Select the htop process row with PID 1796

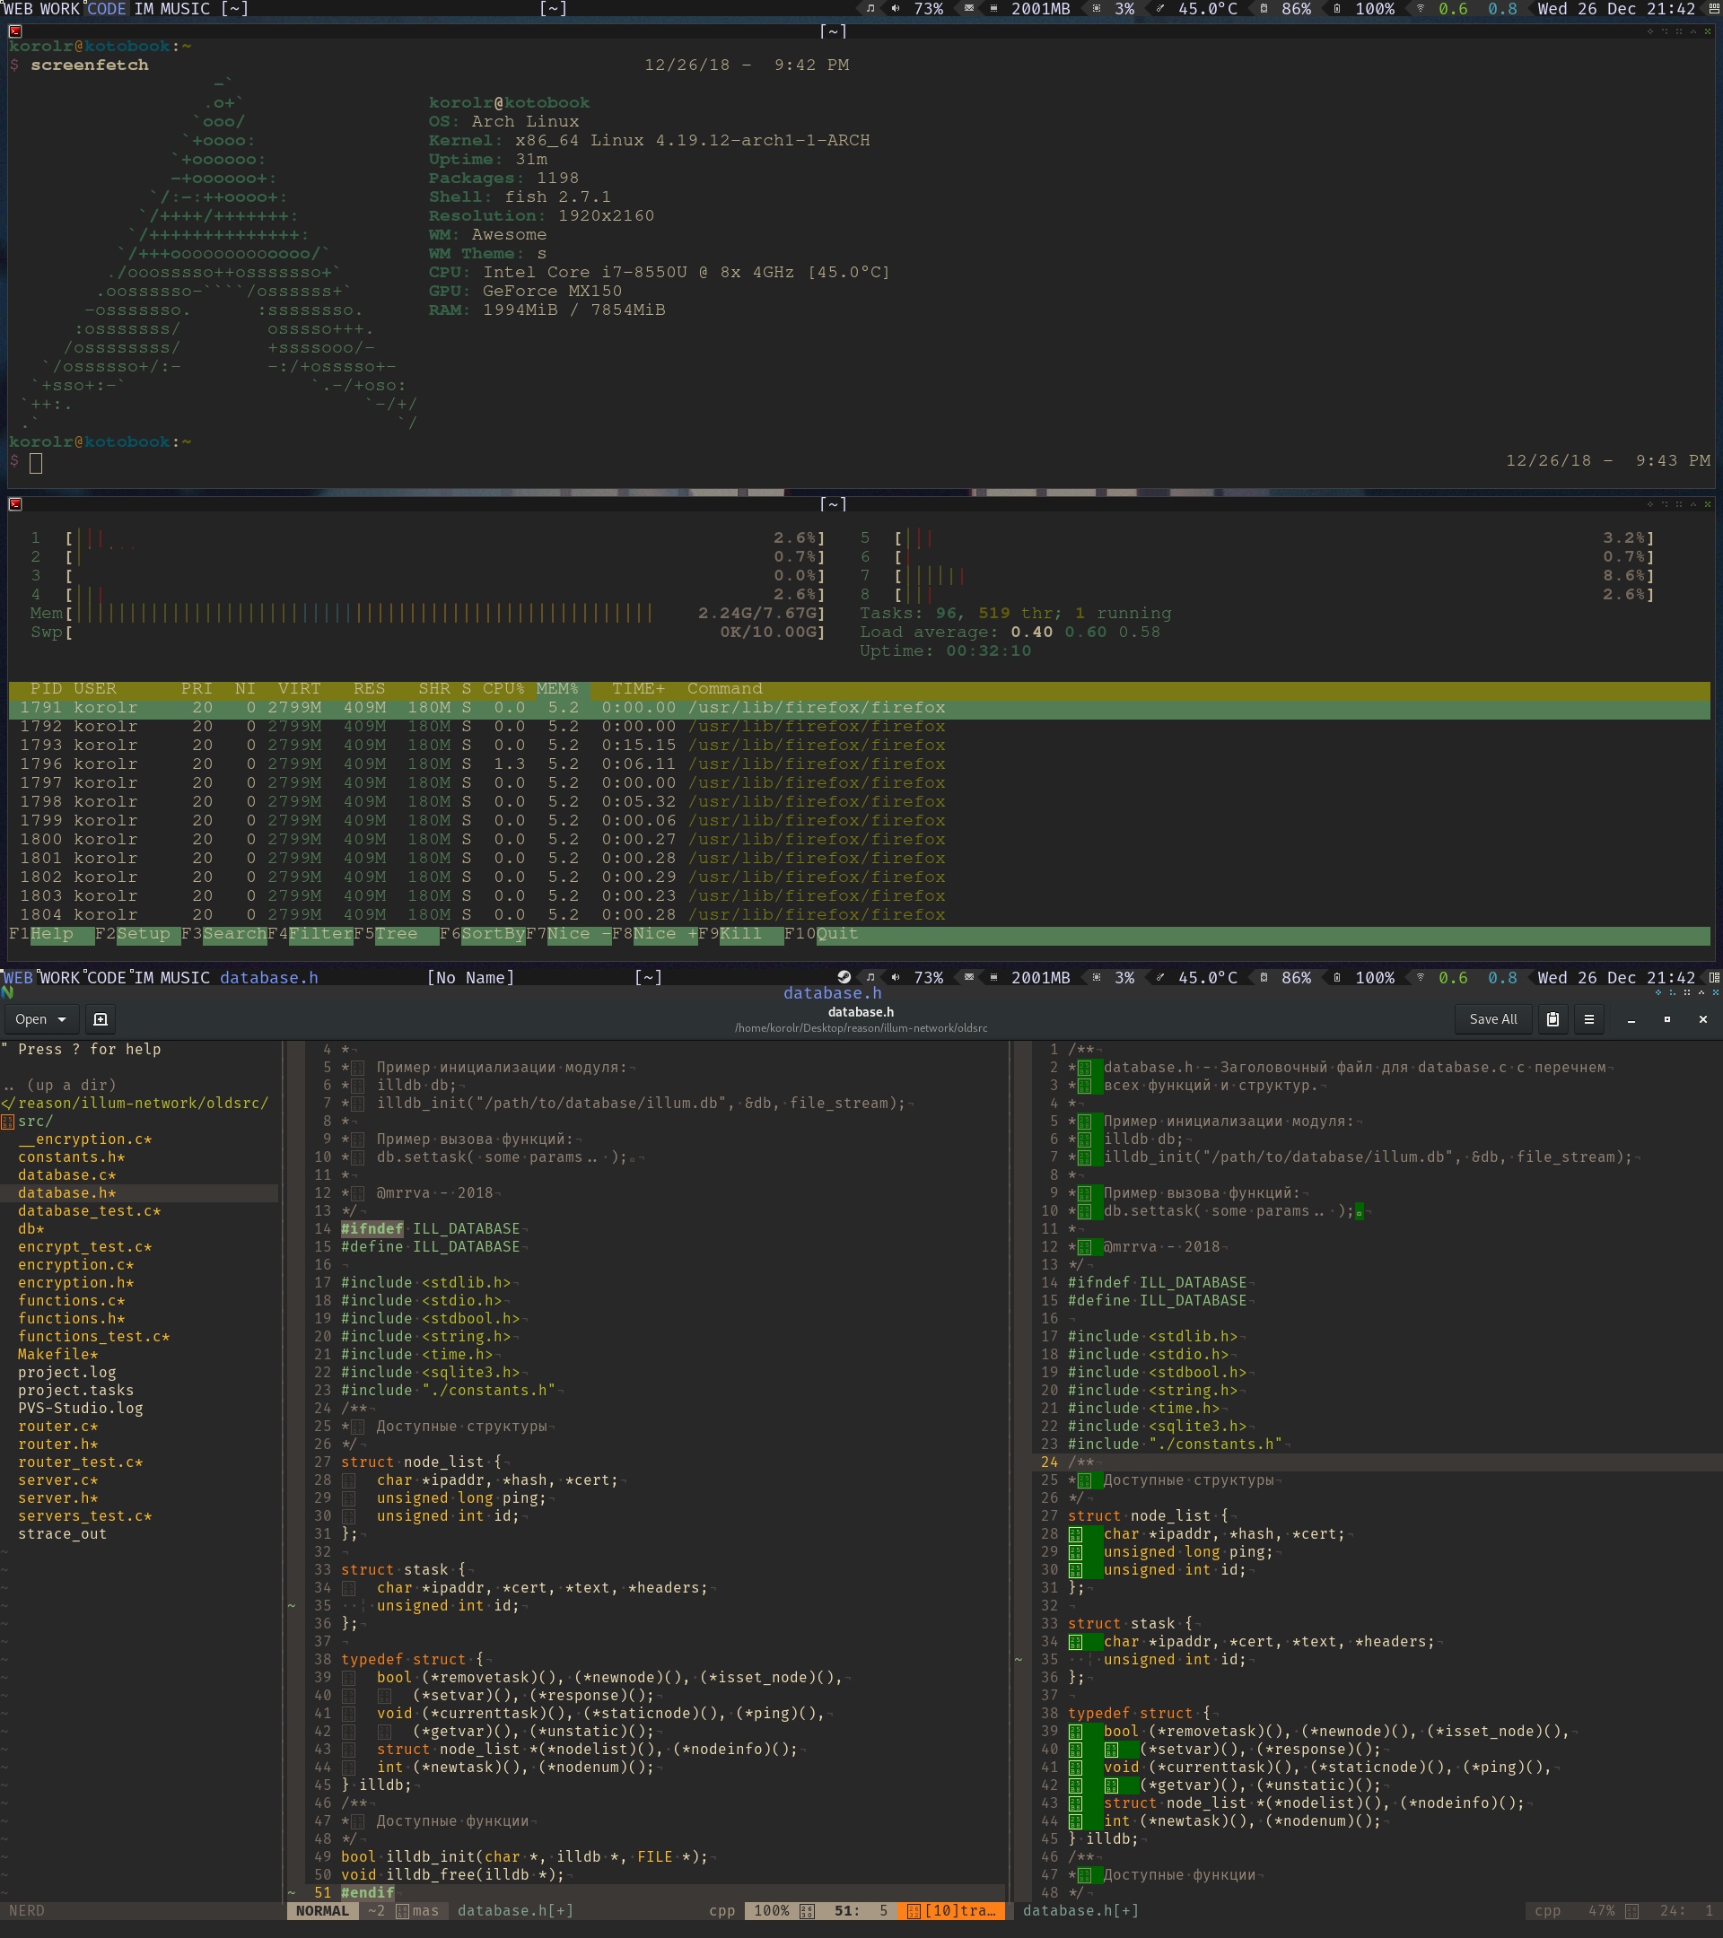click(x=859, y=764)
